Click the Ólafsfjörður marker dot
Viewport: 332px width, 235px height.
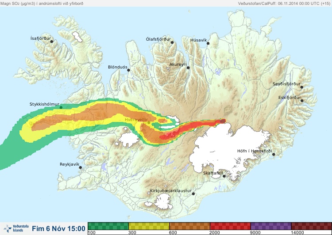[x=172, y=42]
